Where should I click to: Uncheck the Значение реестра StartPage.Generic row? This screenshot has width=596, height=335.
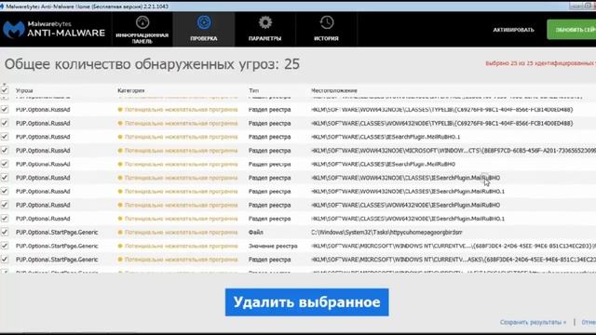click(5, 246)
